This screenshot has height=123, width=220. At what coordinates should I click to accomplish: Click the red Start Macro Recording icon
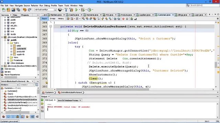123,19
